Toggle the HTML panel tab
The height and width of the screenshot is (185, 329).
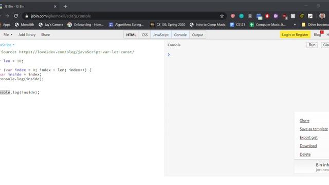tap(131, 35)
